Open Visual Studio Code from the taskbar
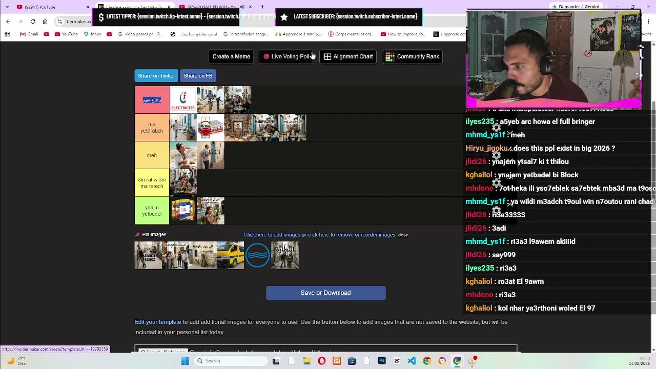This screenshot has height=369, width=656. point(412,361)
